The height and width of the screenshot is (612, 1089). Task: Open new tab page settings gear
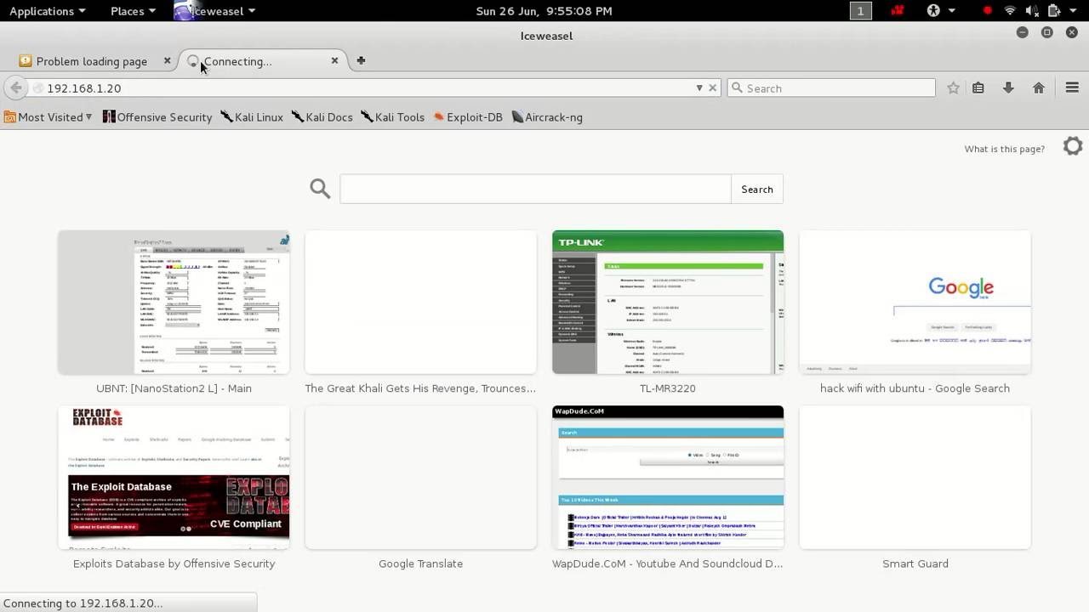coord(1073,146)
